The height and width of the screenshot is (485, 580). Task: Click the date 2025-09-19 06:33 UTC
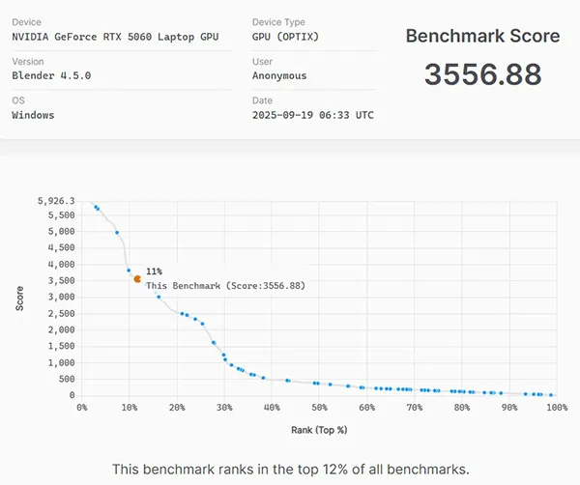[x=312, y=115]
